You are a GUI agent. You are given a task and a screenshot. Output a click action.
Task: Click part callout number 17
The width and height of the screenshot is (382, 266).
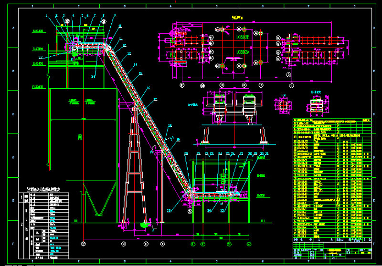click(x=155, y=100)
